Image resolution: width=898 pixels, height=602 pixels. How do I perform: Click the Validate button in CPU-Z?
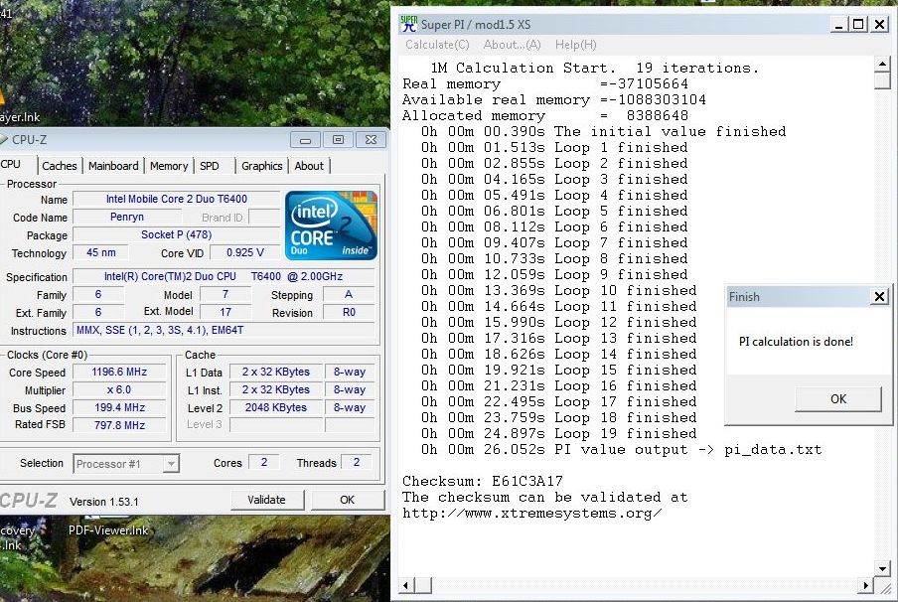[266, 499]
